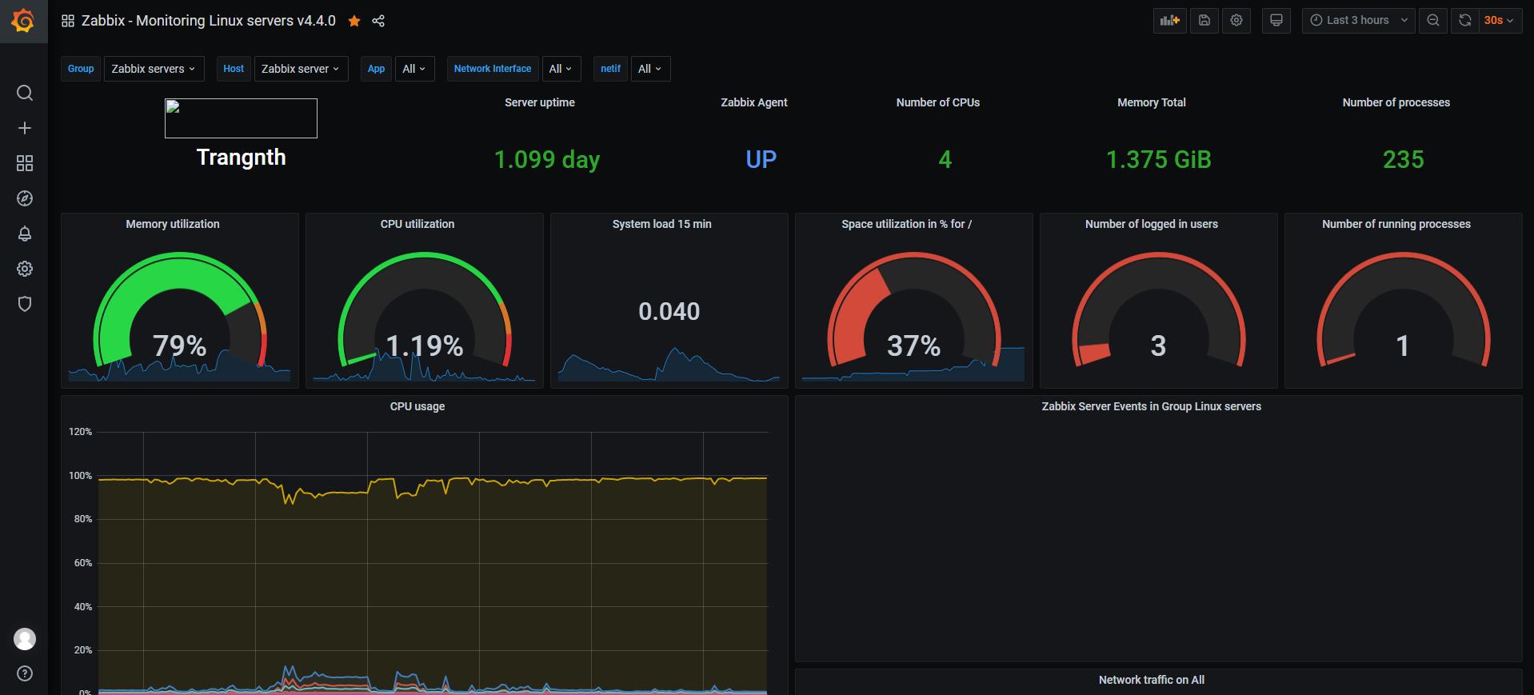Image resolution: width=1534 pixels, height=695 pixels.
Task: Click the Network traffic on All title
Action: [1152, 680]
